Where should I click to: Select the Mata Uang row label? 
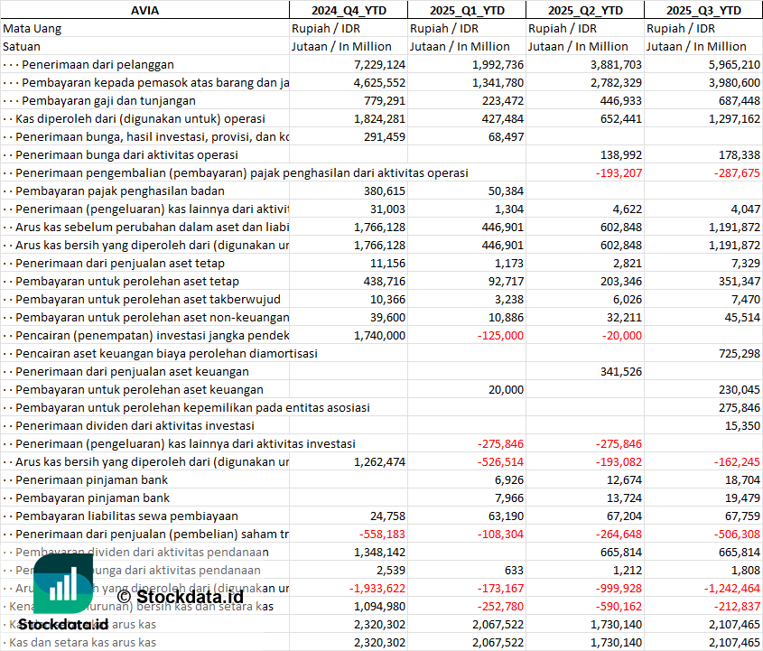(x=33, y=28)
